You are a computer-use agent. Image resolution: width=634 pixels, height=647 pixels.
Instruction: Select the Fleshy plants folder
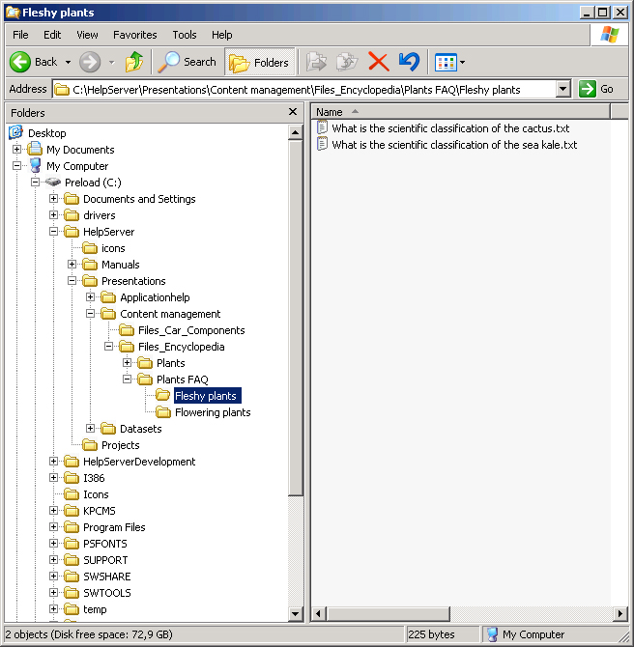206,396
